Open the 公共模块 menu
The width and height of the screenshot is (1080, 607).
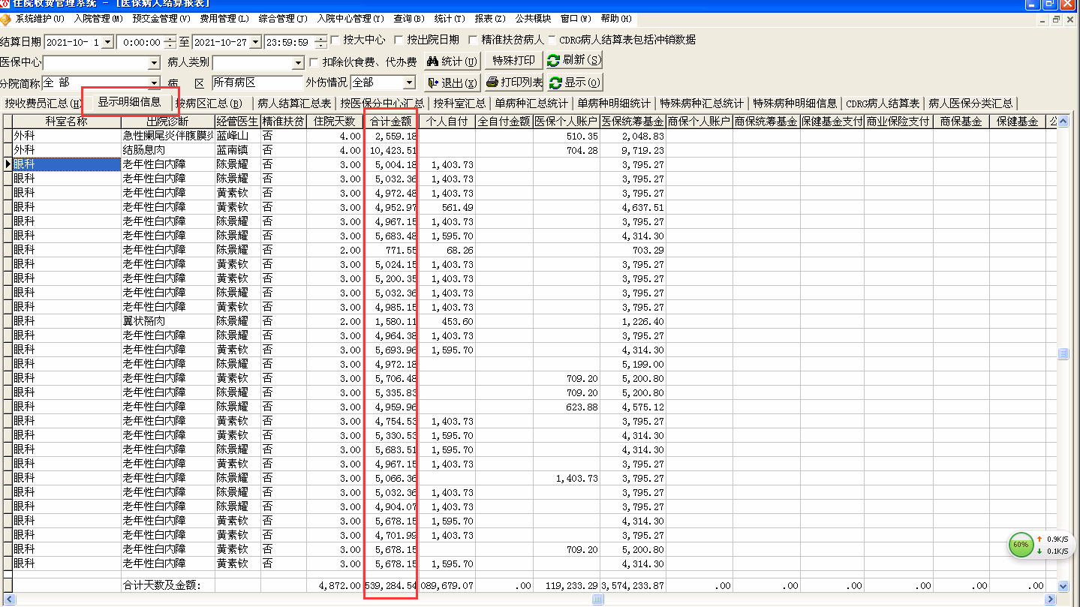point(533,19)
